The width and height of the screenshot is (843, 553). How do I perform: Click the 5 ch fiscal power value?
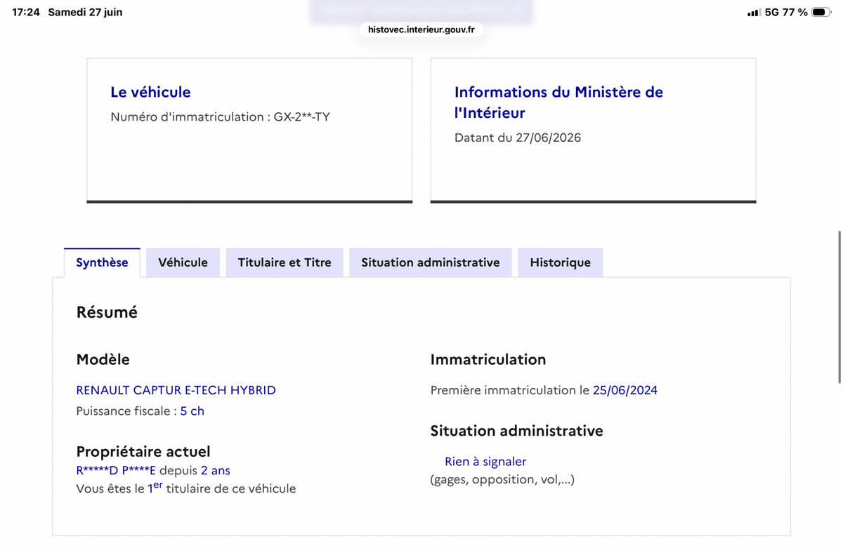(192, 411)
